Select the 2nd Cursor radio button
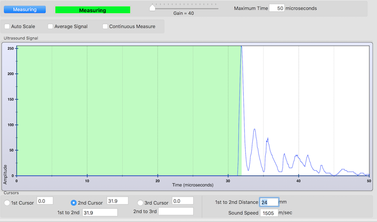The width and height of the screenshot is (377, 222). click(74, 203)
